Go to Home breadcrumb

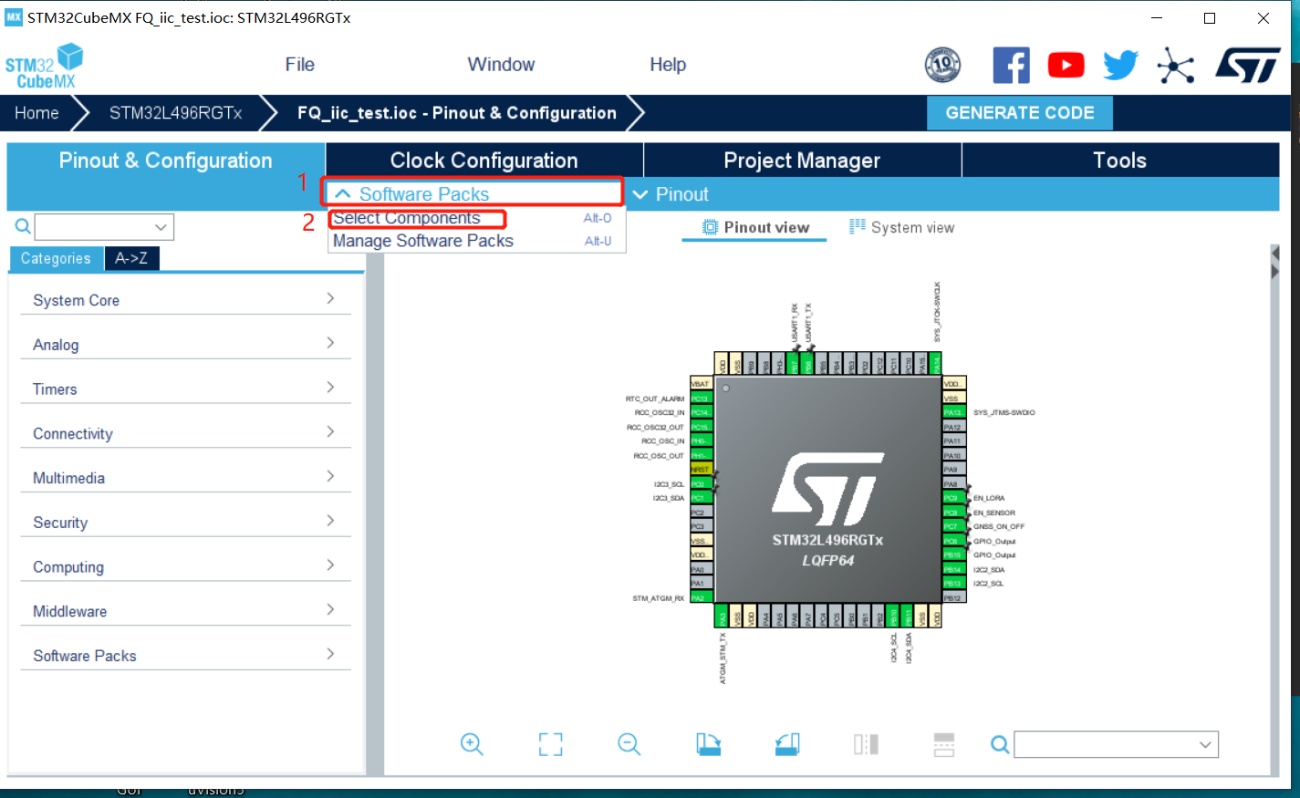tap(36, 113)
